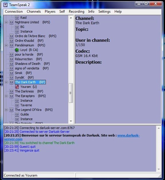
Task: Click the Guilde sub-channel icon
Action: [x=17, y=114]
